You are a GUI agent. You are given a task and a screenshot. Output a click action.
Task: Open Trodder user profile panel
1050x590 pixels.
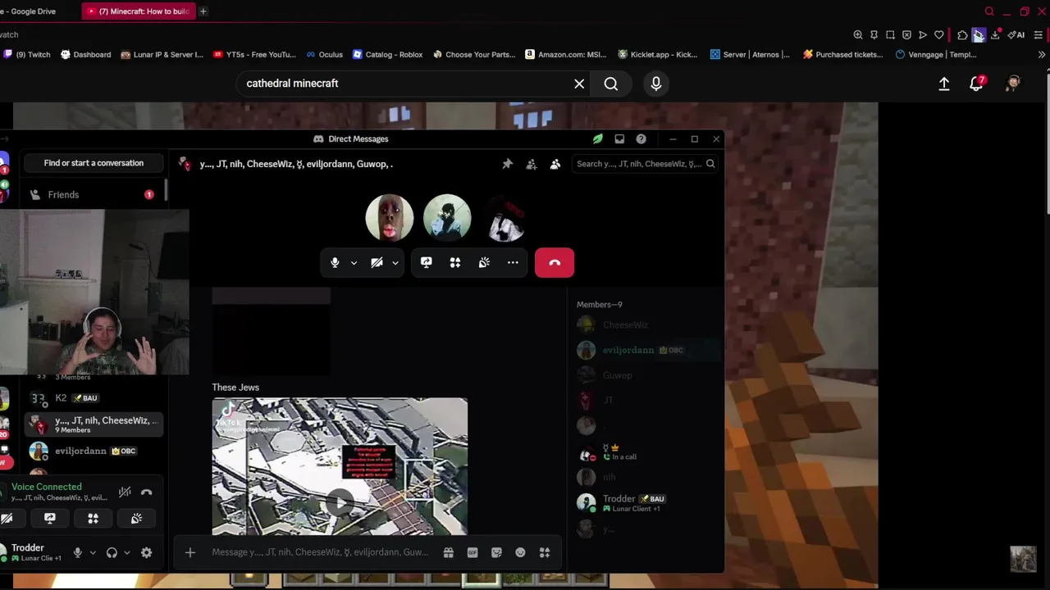[x=33, y=552]
